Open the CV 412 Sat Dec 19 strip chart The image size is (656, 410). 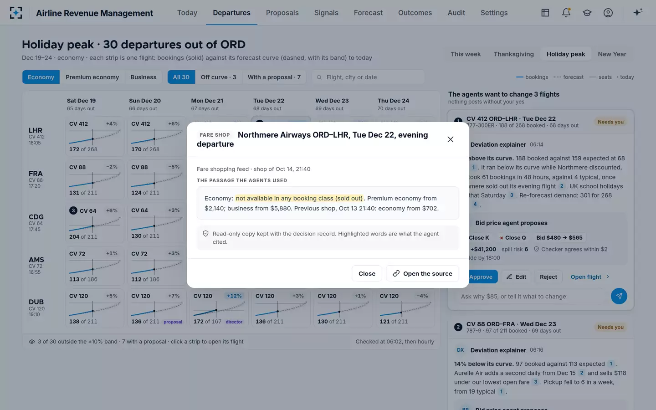pyautogui.click(x=95, y=136)
